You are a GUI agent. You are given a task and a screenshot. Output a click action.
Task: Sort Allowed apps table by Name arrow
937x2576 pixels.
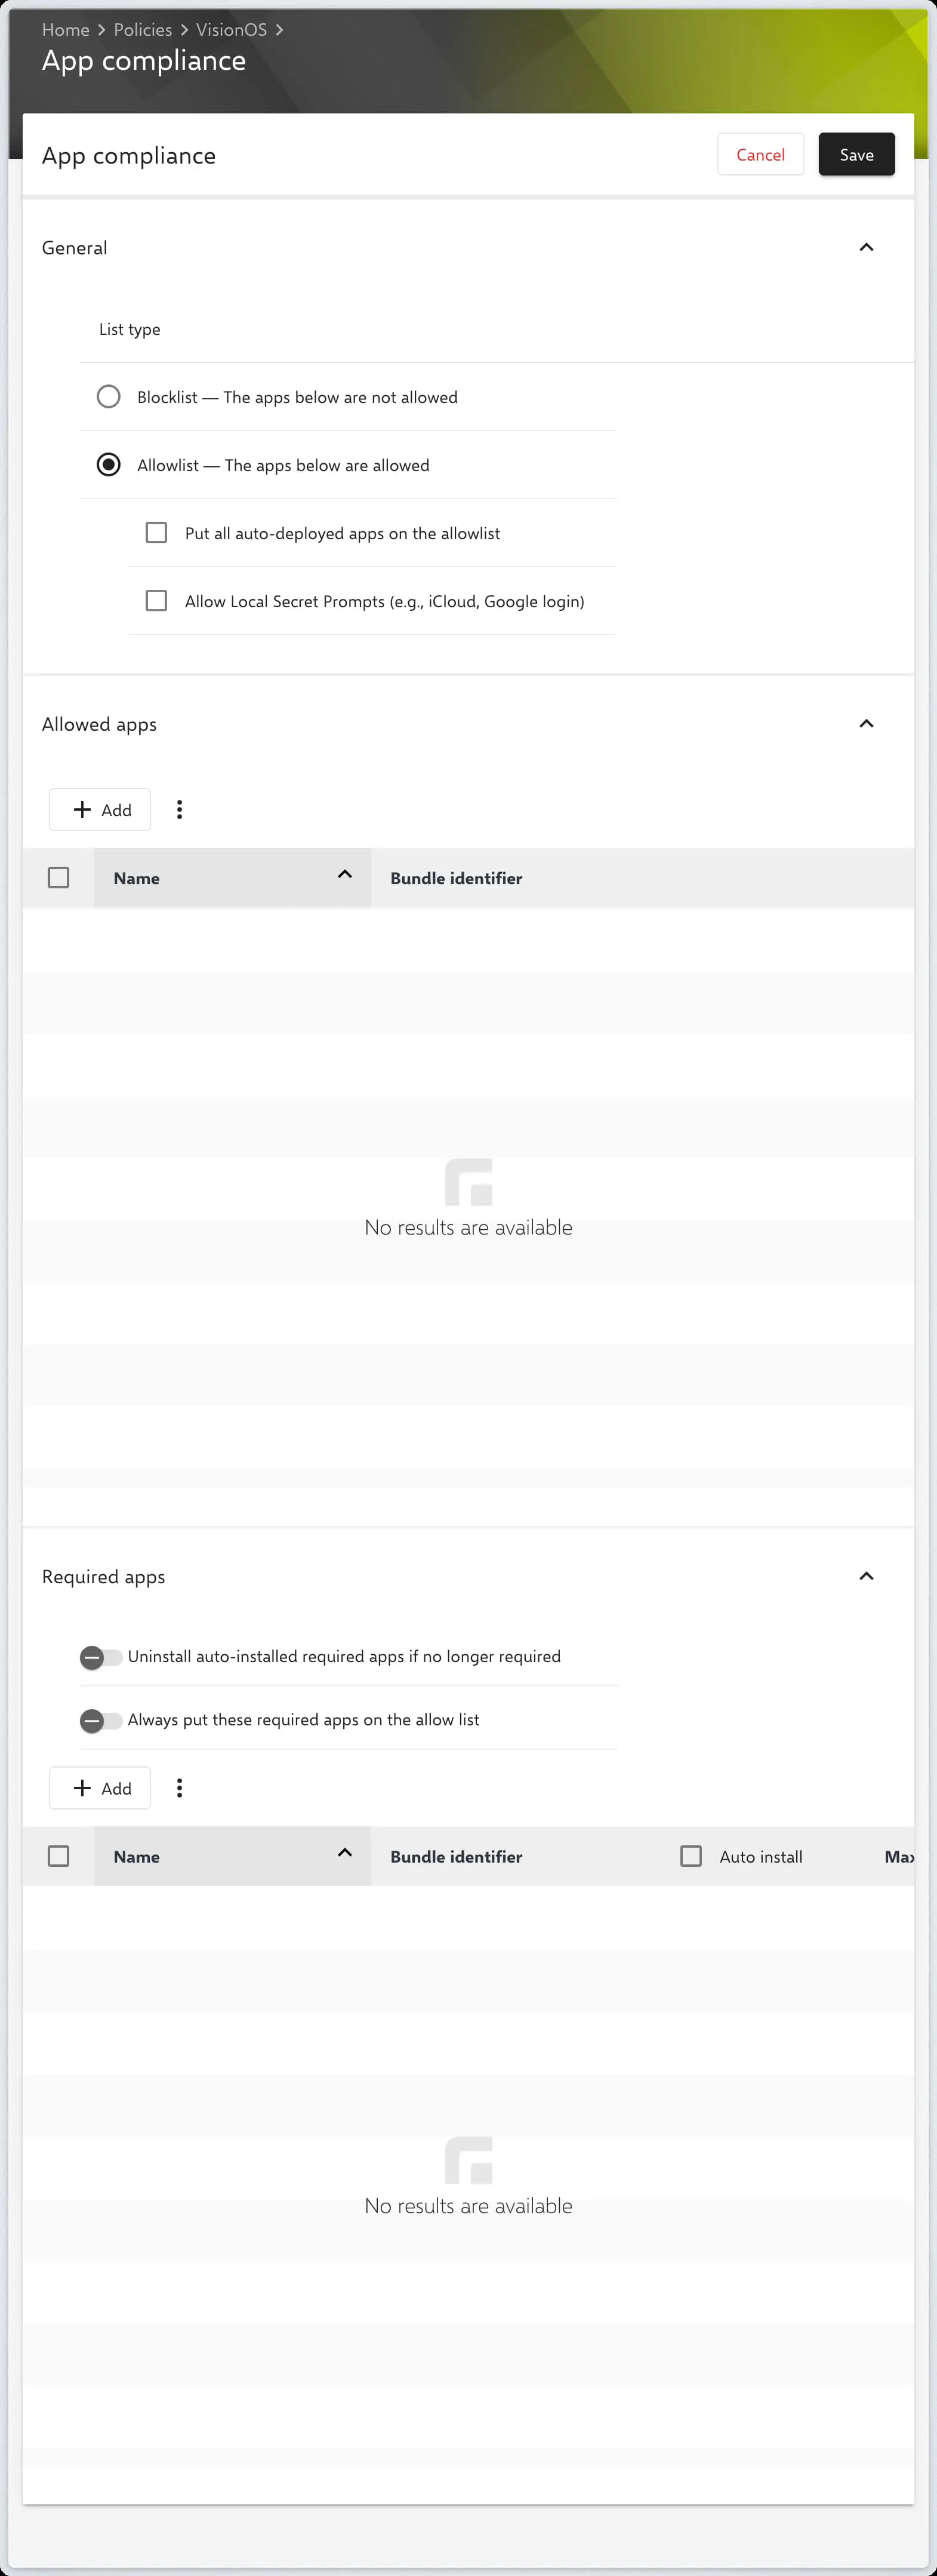(x=345, y=875)
